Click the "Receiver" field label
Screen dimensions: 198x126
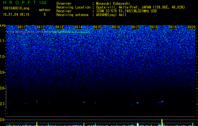point(64,11)
